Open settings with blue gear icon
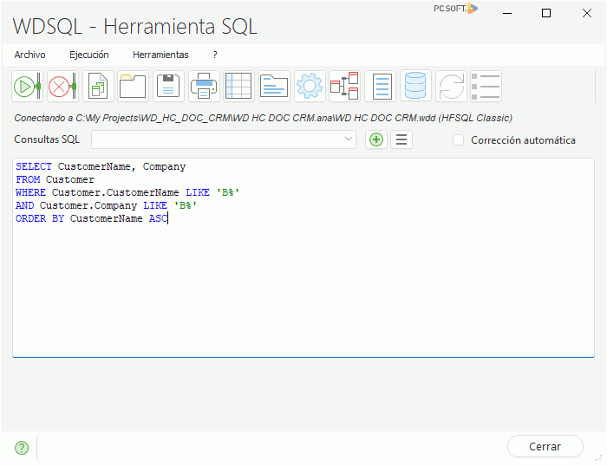This screenshot has width=607, height=466. point(310,87)
